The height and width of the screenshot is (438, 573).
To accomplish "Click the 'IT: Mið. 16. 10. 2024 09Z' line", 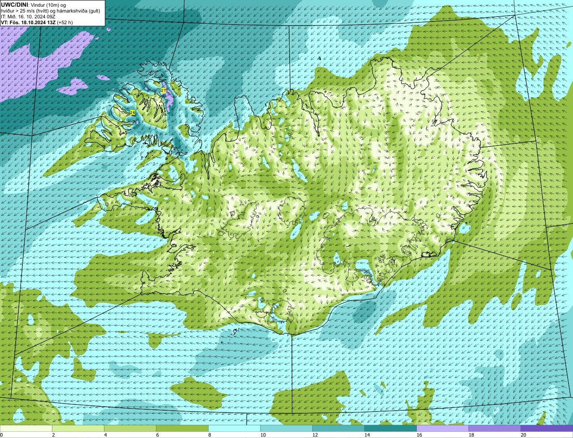I will click(28, 17).
